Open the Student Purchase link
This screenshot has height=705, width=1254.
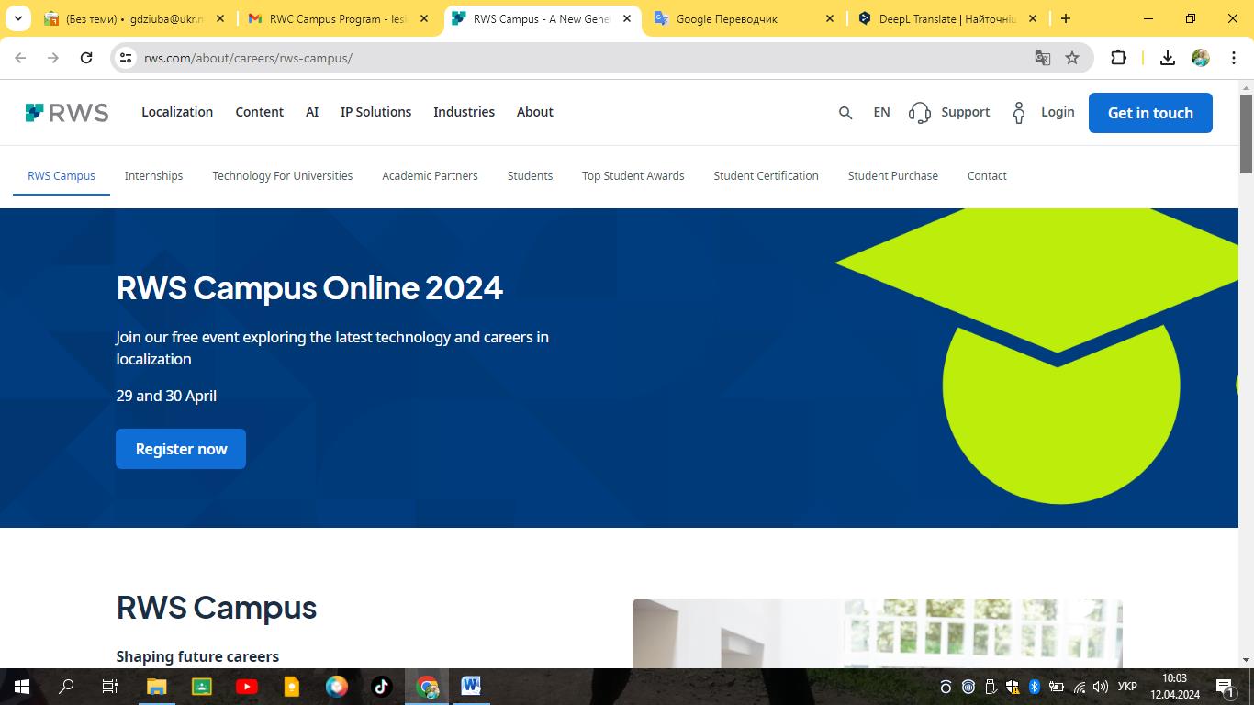[x=893, y=175]
